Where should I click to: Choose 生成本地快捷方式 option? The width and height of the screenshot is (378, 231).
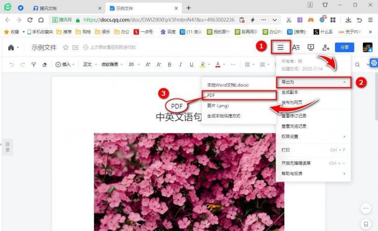click(238, 116)
